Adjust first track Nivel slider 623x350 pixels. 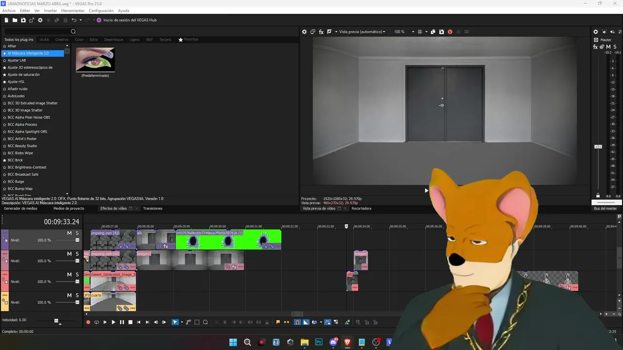point(77,240)
